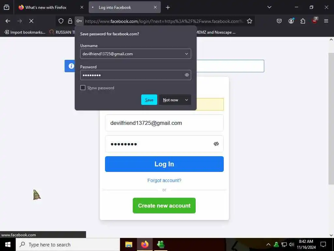The height and width of the screenshot is (251, 334).
Task: Click the blue Log In button
Action: [164, 164]
